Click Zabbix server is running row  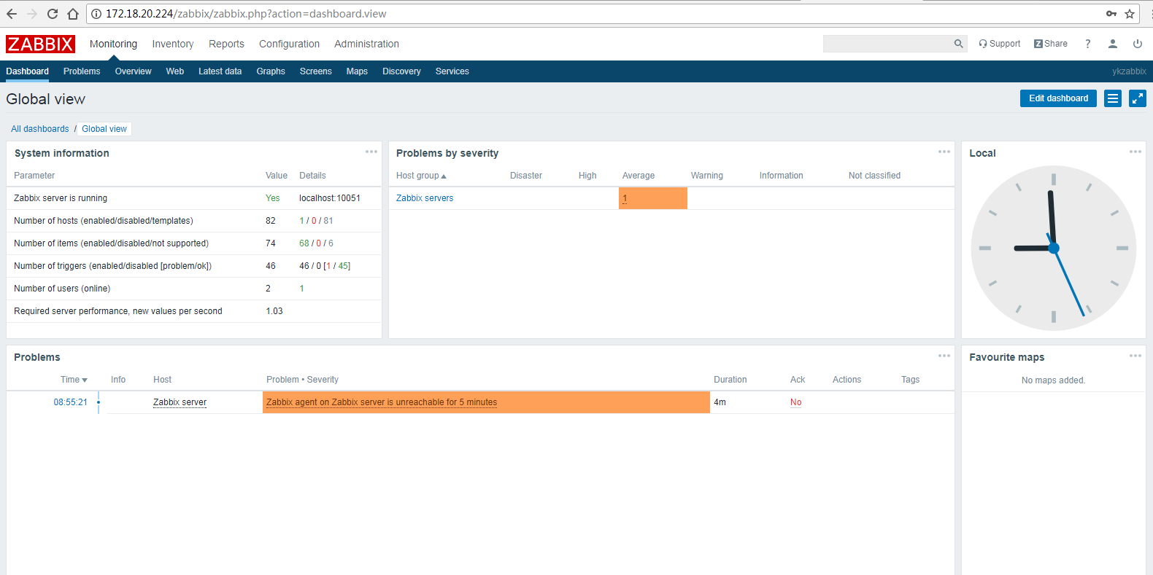tap(193, 198)
